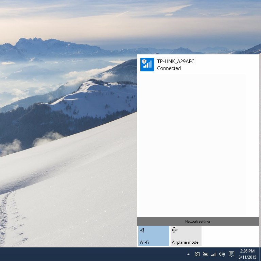Click blank space right of Airplane mode tile
This screenshot has width=261, height=261.
coord(230,236)
